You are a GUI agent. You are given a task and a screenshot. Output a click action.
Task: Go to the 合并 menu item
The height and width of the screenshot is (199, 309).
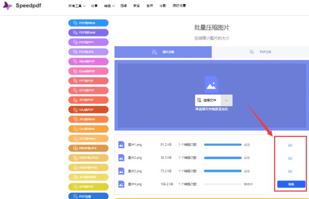[150, 6]
